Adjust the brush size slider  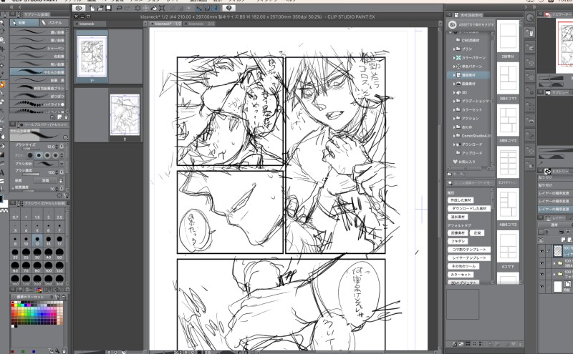[x=33, y=149]
